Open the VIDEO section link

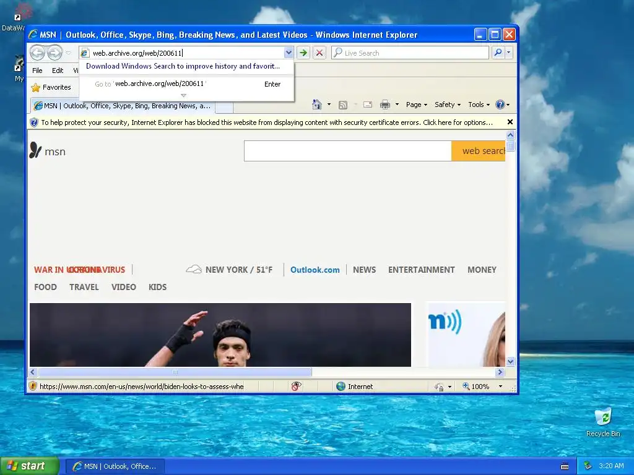124,287
